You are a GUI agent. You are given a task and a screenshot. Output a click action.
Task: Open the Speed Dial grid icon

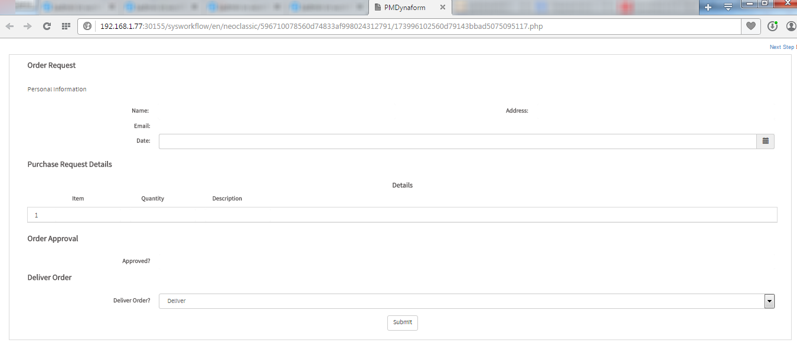point(66,27)
